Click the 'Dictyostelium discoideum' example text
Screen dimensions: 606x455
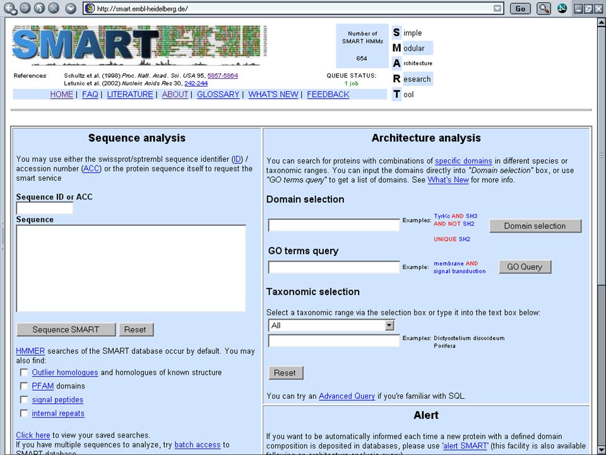point(469,338)
